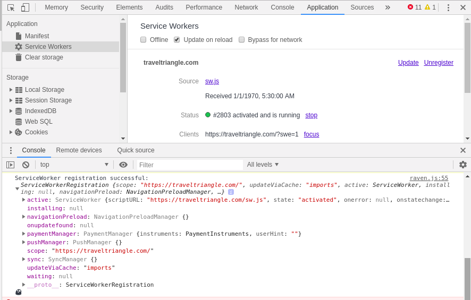
Task: Click the Cookies cookie icon
Action: 19,132
